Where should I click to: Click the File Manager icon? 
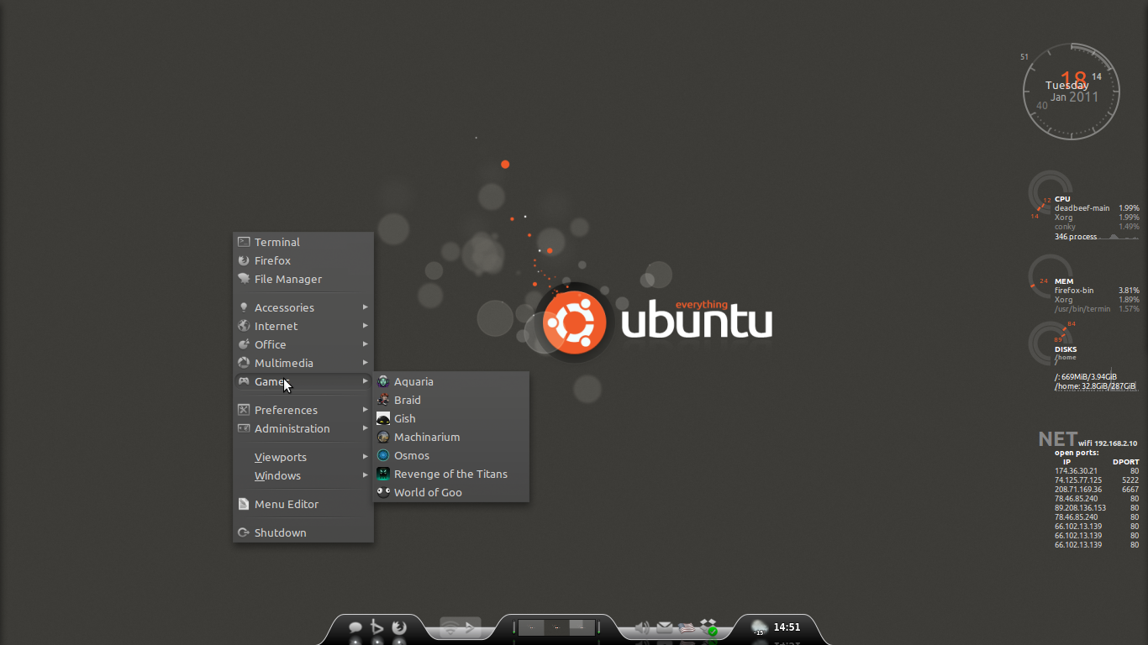click(244, 279)
